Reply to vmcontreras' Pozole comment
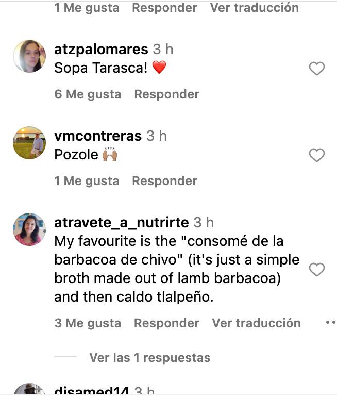Image resolution: width=337 pixels, height=396 pixels. click(164, 181)
